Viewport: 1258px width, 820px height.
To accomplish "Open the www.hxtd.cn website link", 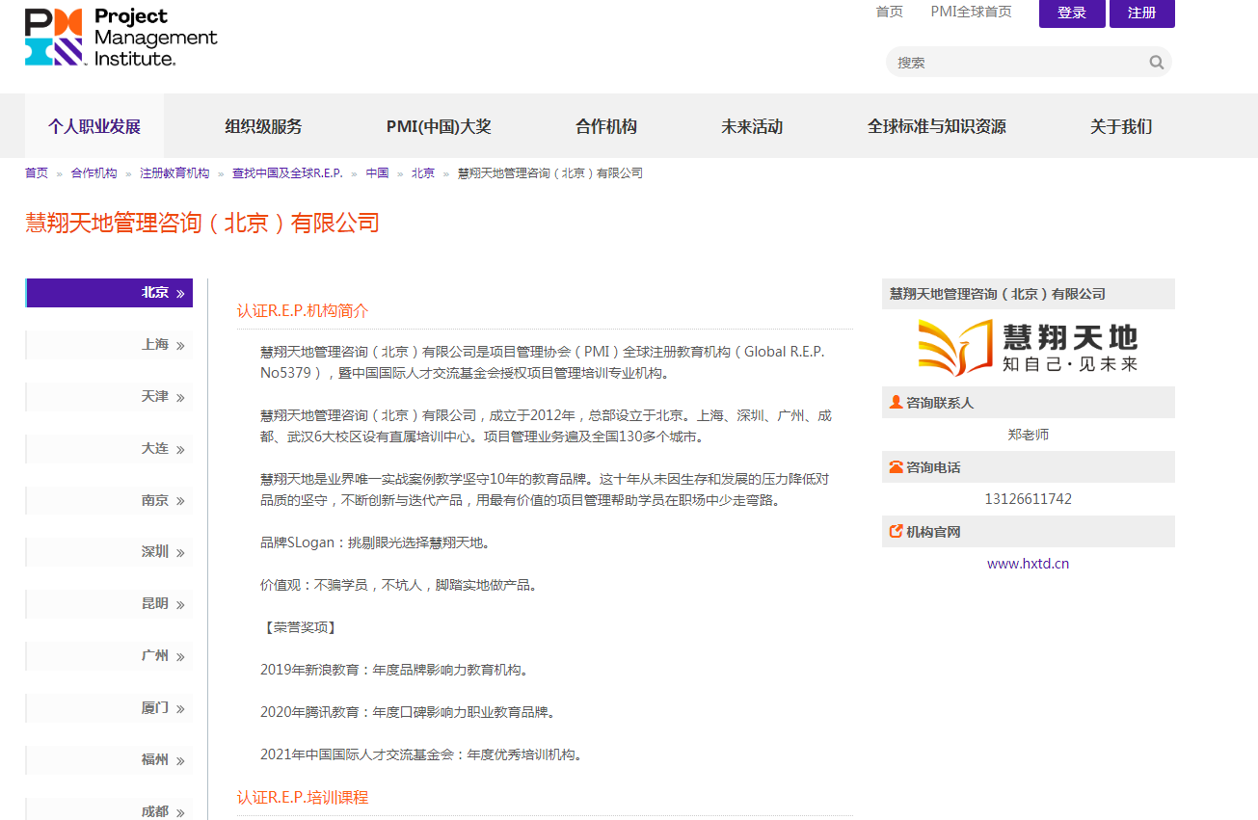I will pos(1028,563).
